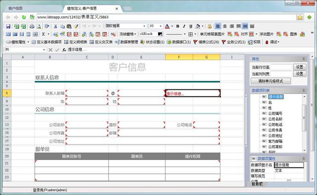Viewport: 317px width, 195px height.
Task: Collapse the 数据项列表 panel
Action: coord(304,90)
